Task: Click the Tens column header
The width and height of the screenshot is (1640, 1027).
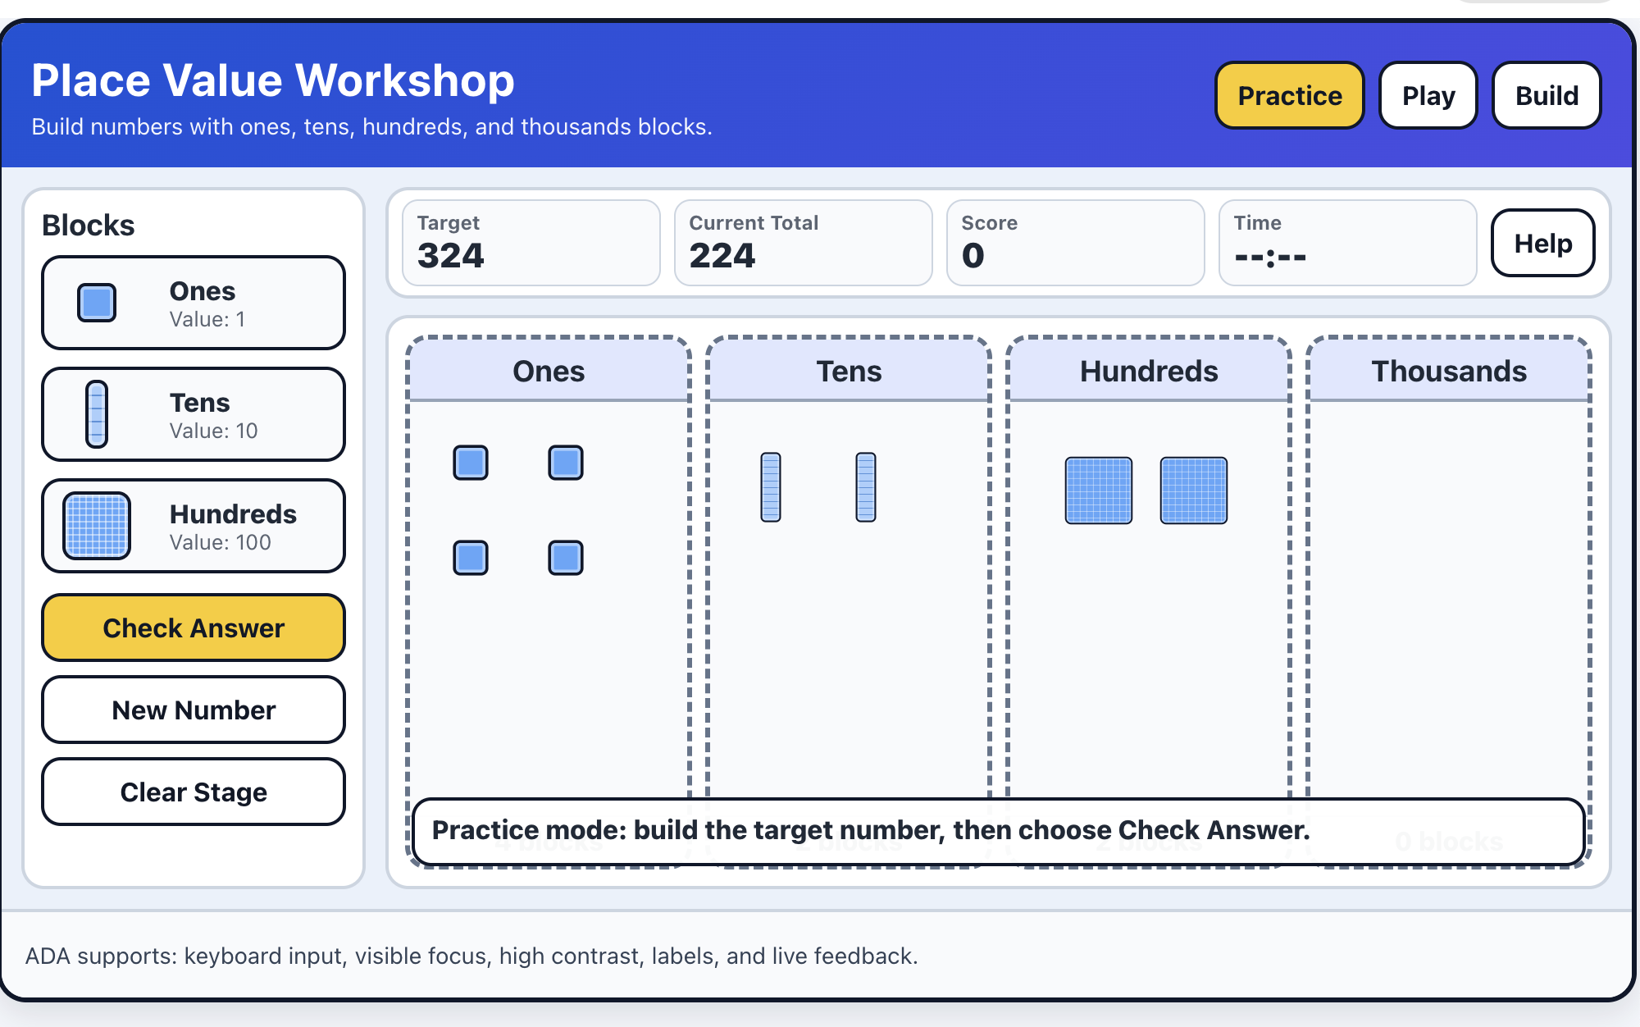Action: coord(849,371)
